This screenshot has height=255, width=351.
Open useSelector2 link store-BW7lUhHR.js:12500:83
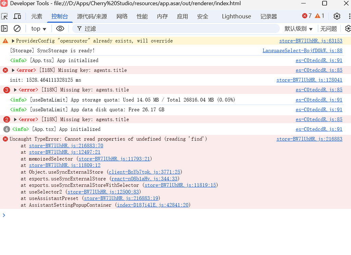pyautogui.click(x=103, y=192)
